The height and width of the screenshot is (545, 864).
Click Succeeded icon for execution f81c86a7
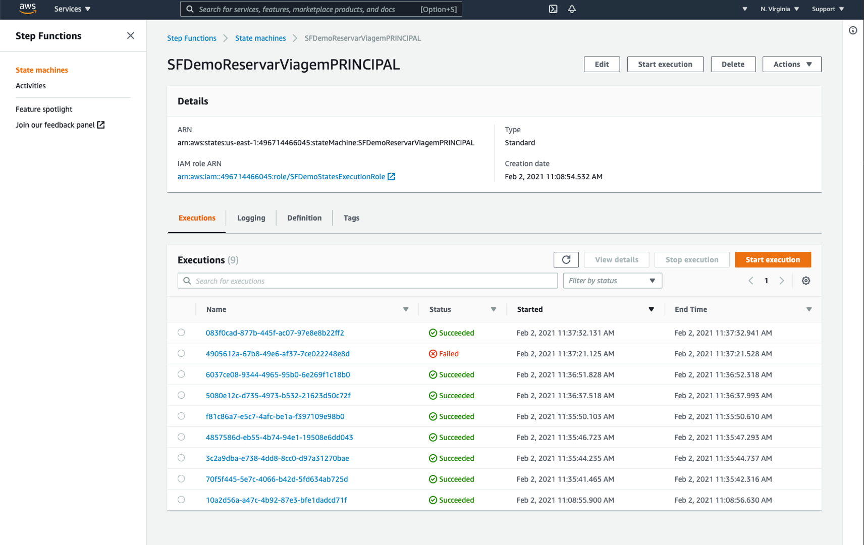tap(433, 416)
